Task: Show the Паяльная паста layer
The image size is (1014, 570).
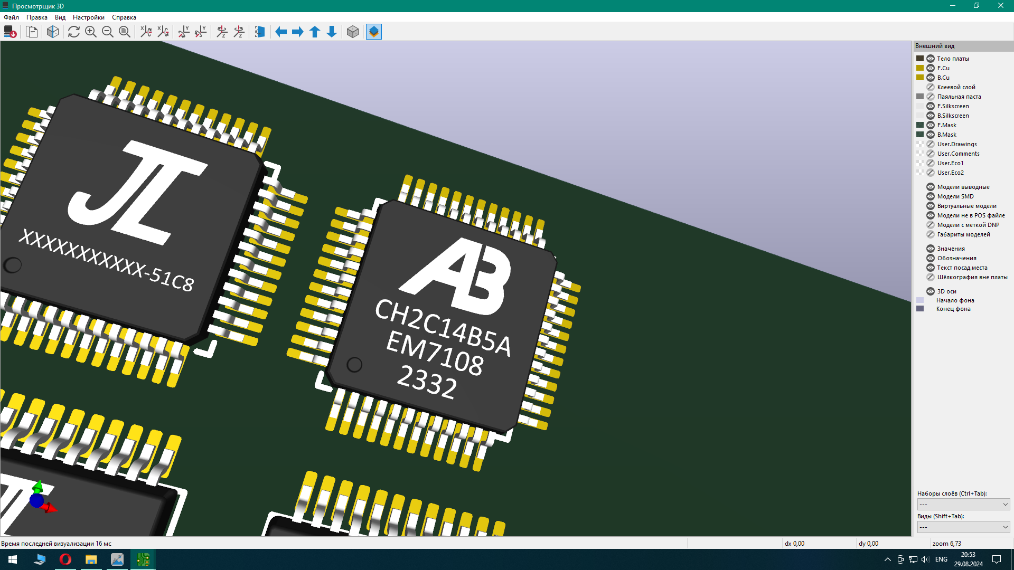Action: point(931,97)
